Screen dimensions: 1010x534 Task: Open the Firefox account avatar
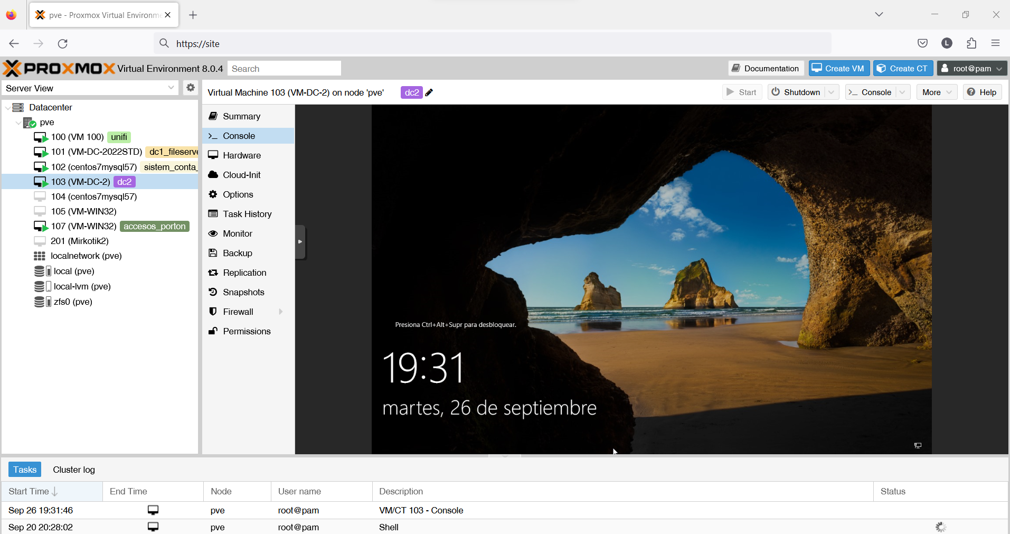point(947,43)
